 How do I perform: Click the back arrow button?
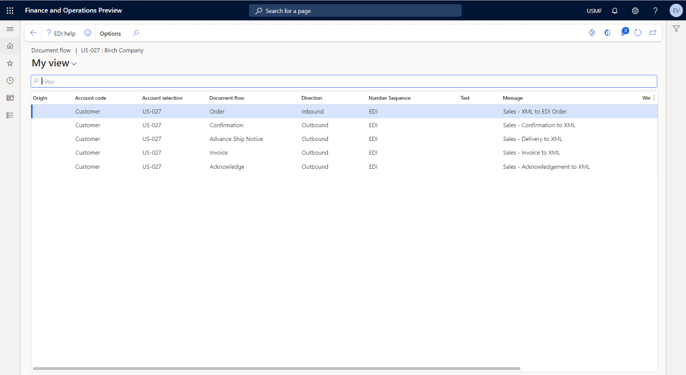pos(33,33)
